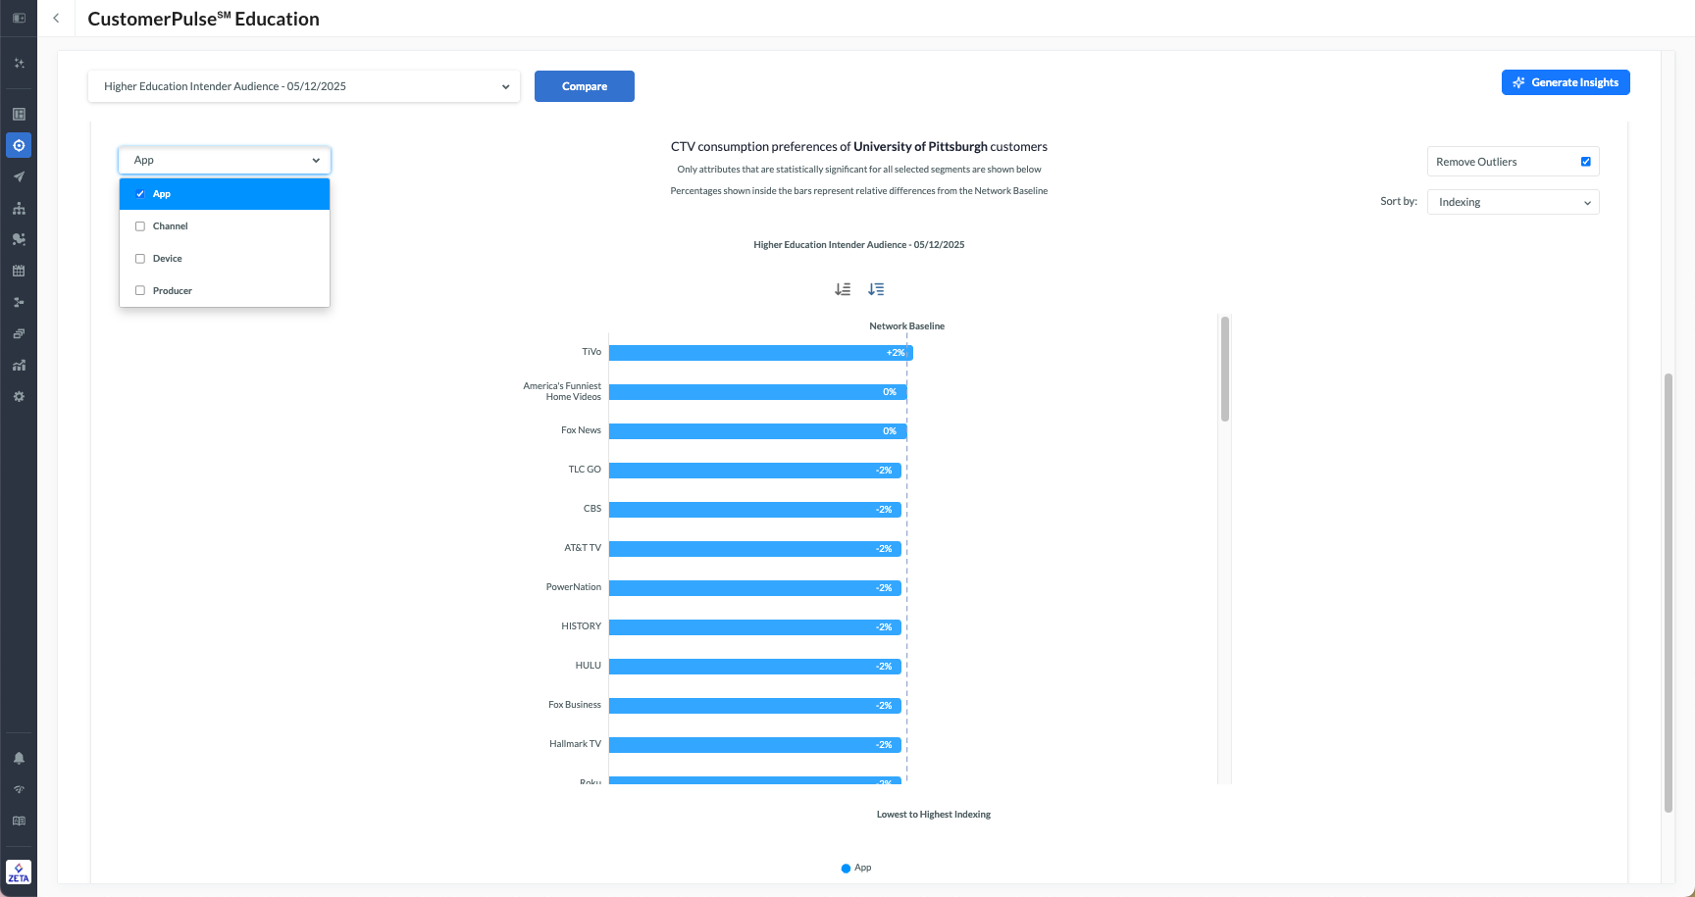Open the settings gear in sidebar

click(19, 397)
